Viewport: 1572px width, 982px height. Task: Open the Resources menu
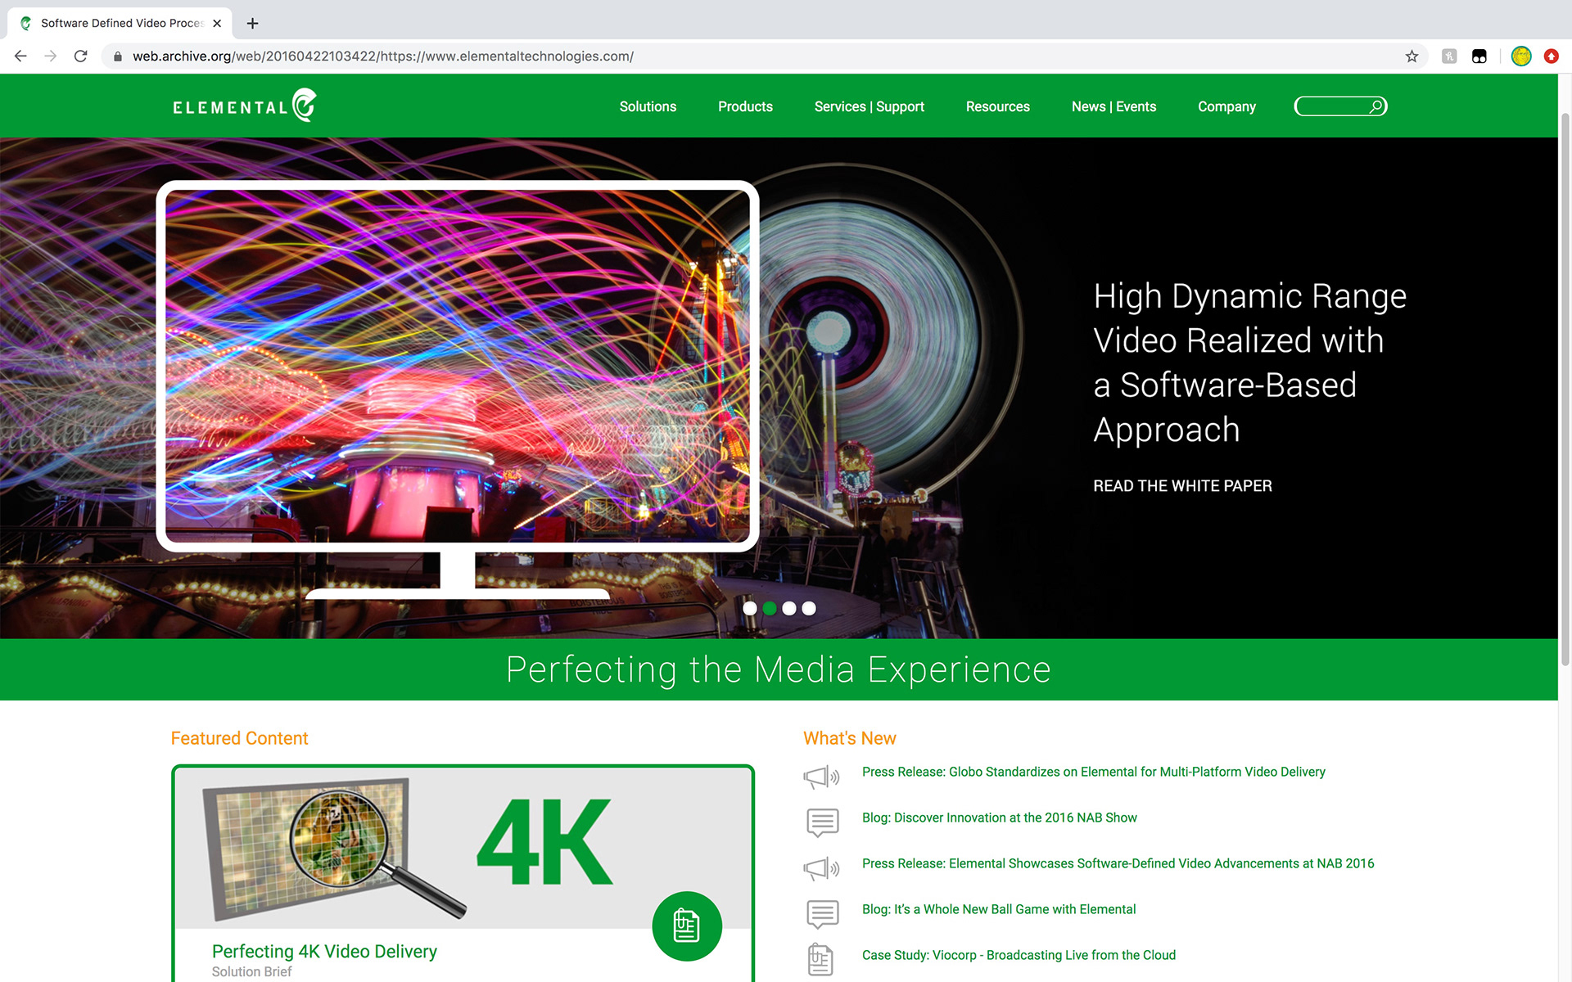click(x=997, y=106)
